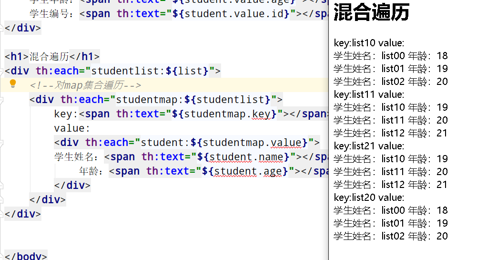Image resolution: width=477 pixels, height=260 pixels.
Task: Click the 混合遍历 heading in the browser preview
Action: (371, 12)
